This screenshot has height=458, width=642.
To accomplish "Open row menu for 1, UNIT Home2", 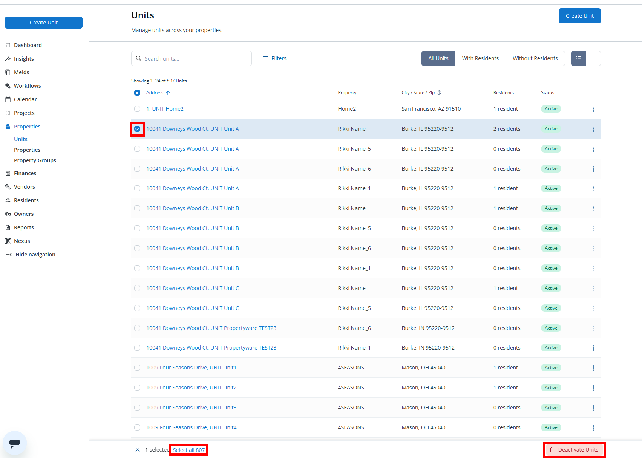I will tap(593, 109).
